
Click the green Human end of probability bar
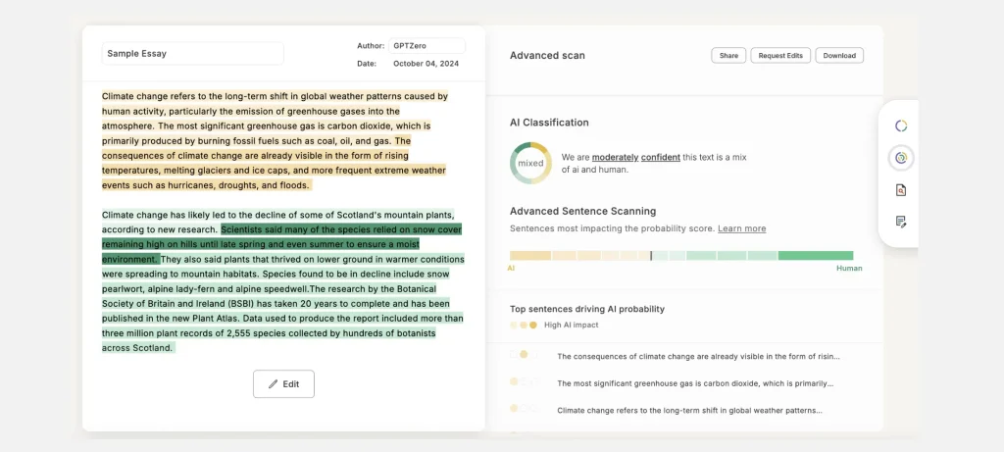tap(815, 256)
